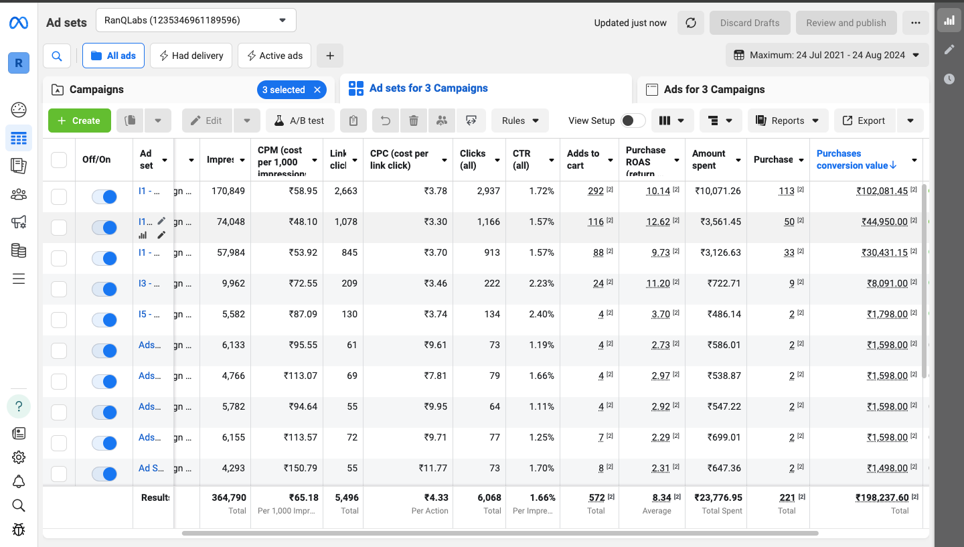Open the Audiences icon in left sidebar
This screenshot has width=964, height=547.
click(x=19, y=195)
